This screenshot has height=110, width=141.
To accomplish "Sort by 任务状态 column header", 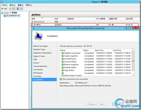I will pyautogui.click(x=81, y=19).
